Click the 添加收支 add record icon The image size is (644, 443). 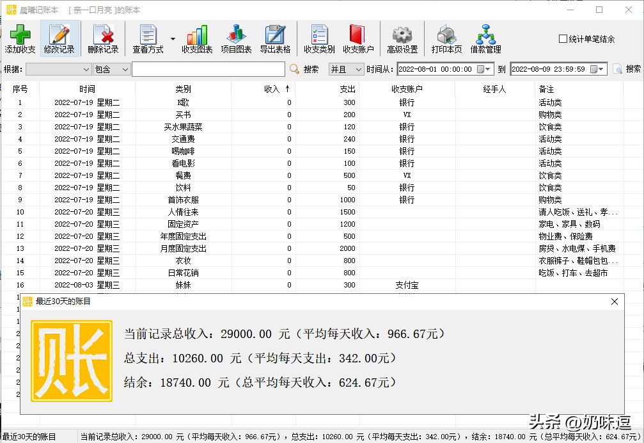point(20,39)
